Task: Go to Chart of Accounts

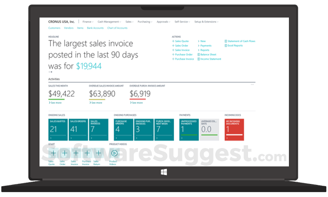Action: 117,28
